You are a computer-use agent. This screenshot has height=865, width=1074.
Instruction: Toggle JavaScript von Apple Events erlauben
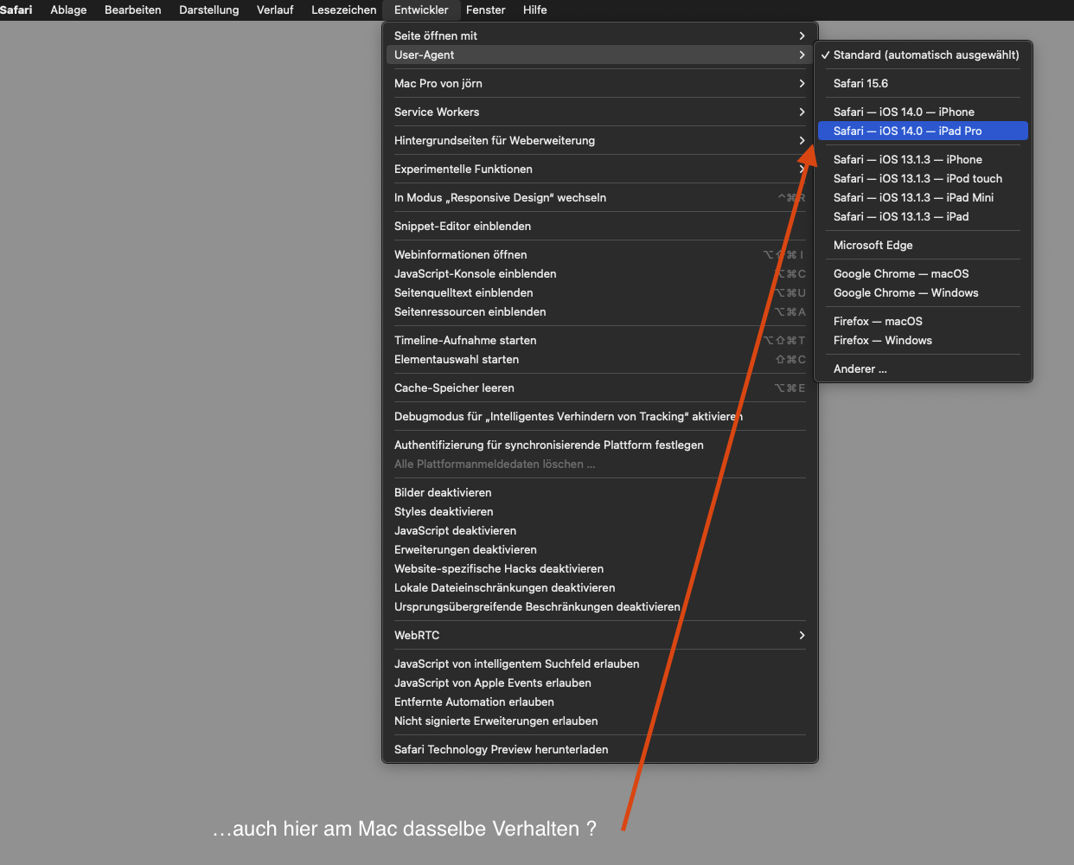click(x=600, y=682)
